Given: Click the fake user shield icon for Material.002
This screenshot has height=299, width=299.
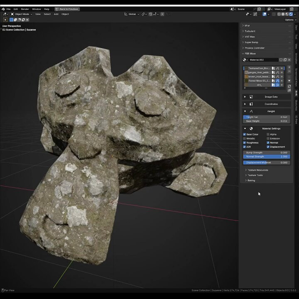Looking at the screenshot, I should [x=281, y=60].
